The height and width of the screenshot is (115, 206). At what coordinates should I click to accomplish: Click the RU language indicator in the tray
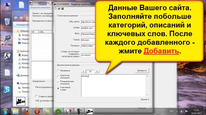172,111
